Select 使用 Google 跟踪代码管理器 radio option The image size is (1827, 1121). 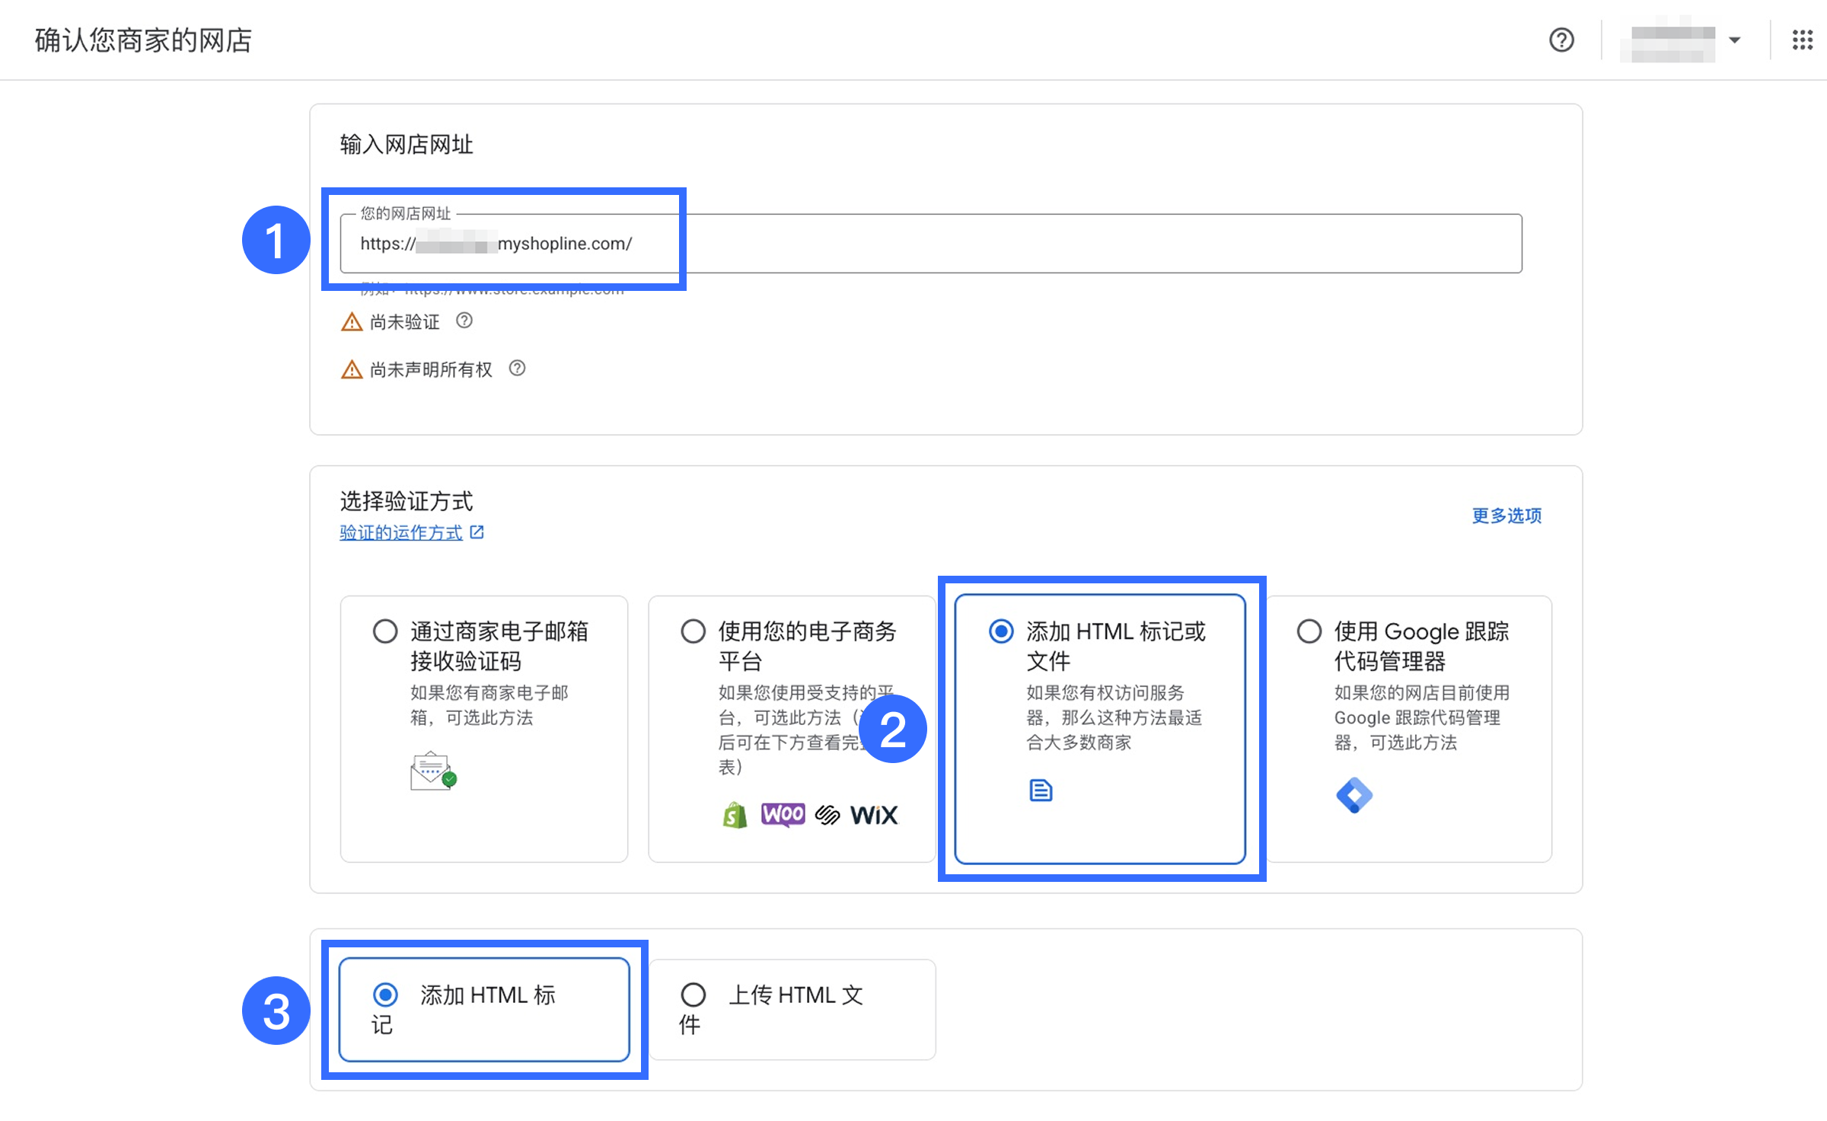coord(1309,631)
